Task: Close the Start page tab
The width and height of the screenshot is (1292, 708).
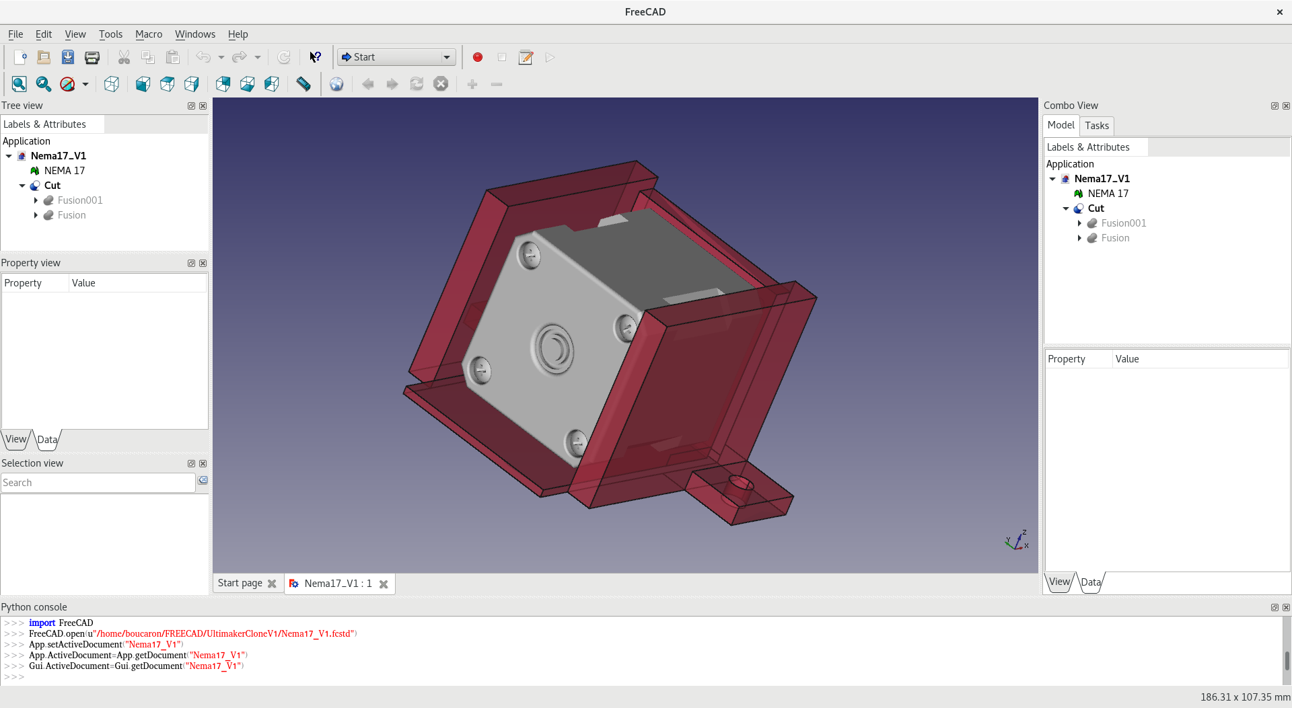Action: [x=272, y=584]
